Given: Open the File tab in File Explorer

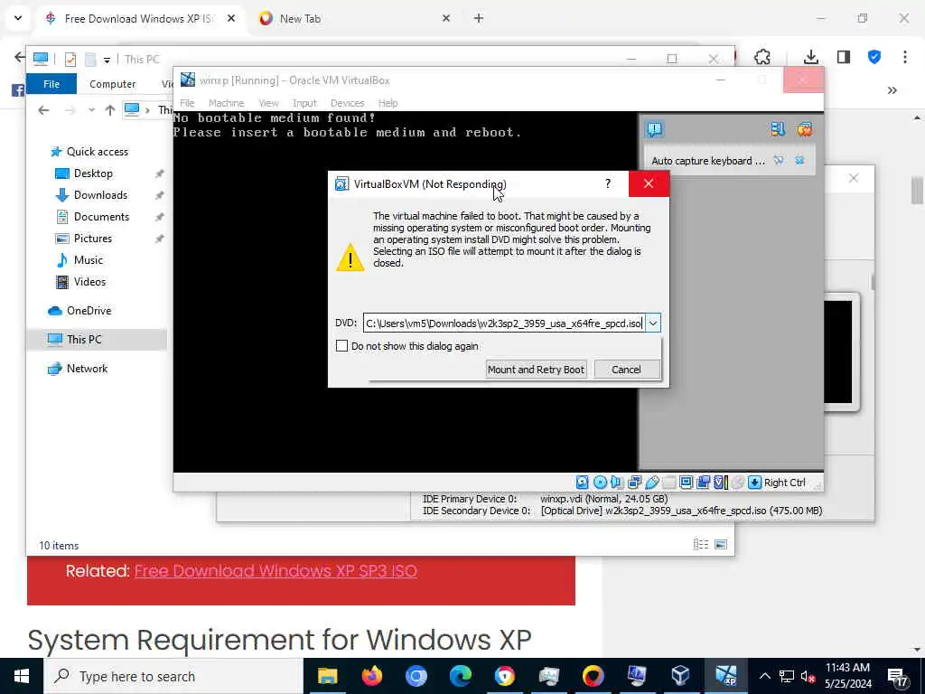Looking at the screenshot, I should (51, 84).
